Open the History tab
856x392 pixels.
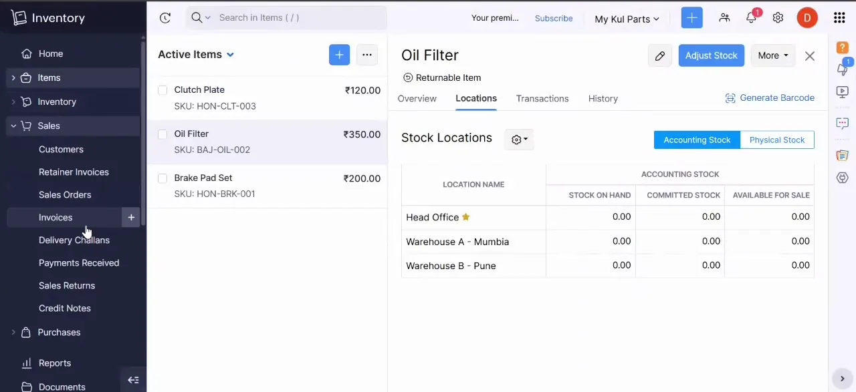click(603, 98)
